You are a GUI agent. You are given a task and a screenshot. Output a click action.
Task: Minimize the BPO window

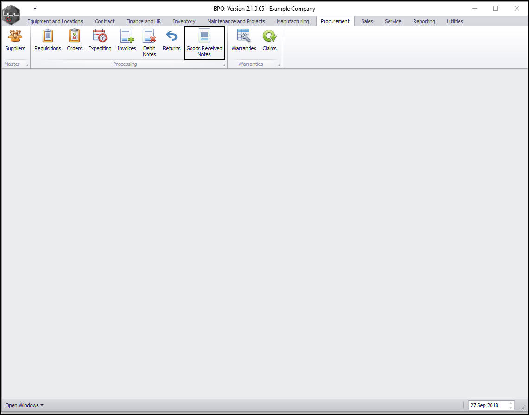(475, 8)
